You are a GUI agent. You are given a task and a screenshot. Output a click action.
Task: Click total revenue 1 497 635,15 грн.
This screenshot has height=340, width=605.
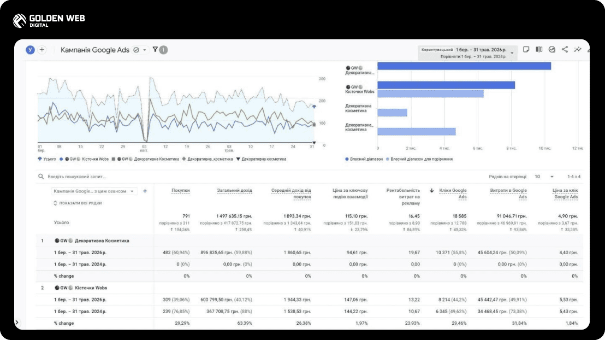point(234,216)
